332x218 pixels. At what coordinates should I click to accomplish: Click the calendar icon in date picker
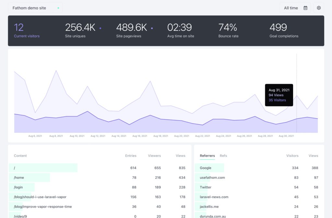tap(305, 8)
